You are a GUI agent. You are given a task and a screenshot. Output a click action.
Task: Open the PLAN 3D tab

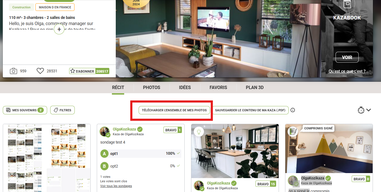pyautogui.click(x=255, y=87)
